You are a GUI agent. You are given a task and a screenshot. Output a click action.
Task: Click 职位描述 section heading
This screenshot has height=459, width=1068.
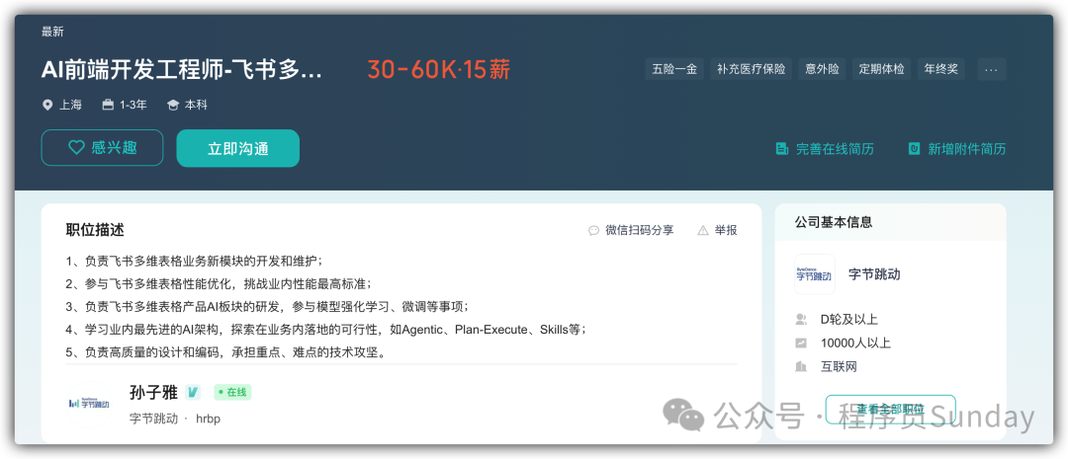95,230
